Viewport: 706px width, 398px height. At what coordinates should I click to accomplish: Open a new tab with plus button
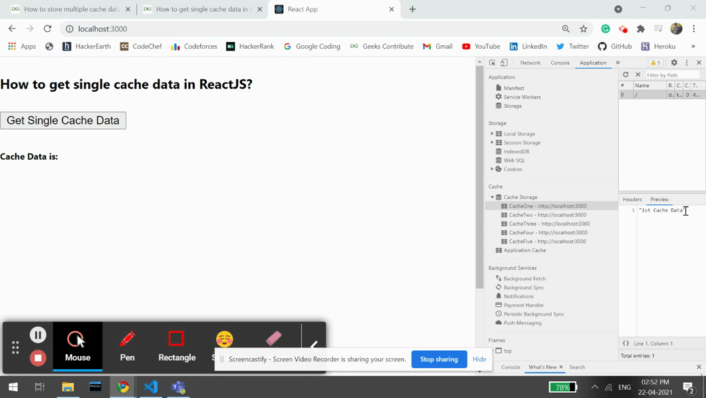tap(412, 9)
